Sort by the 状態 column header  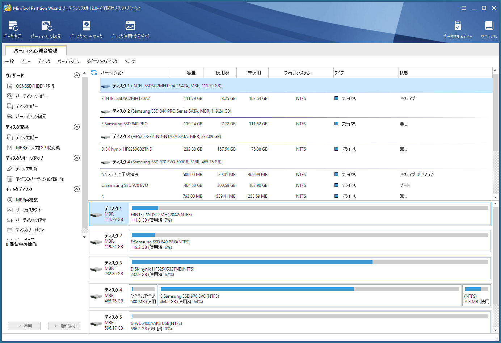tap(445, 72)
